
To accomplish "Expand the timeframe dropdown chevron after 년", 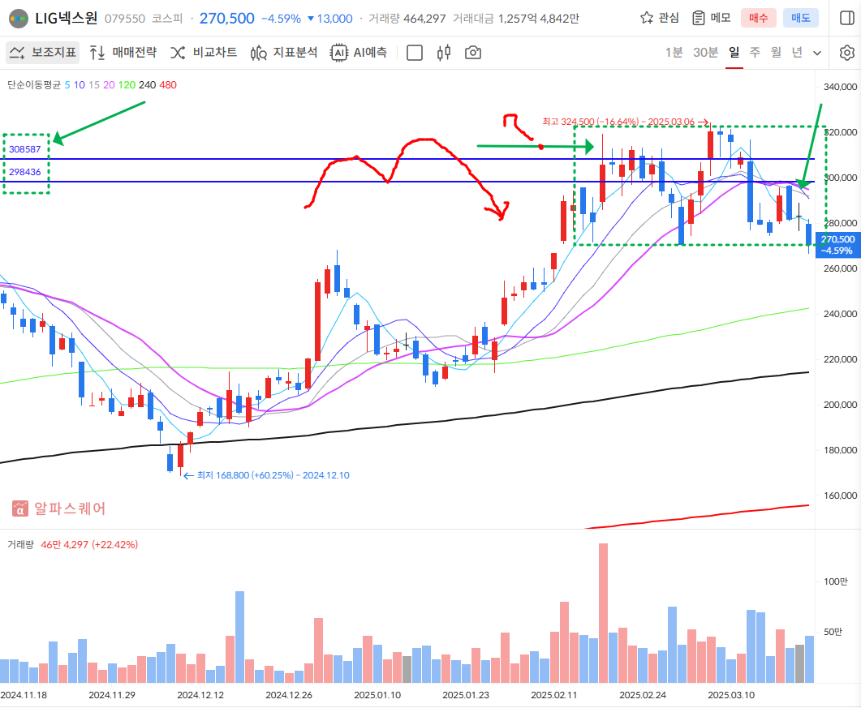I will pos(817,54).
